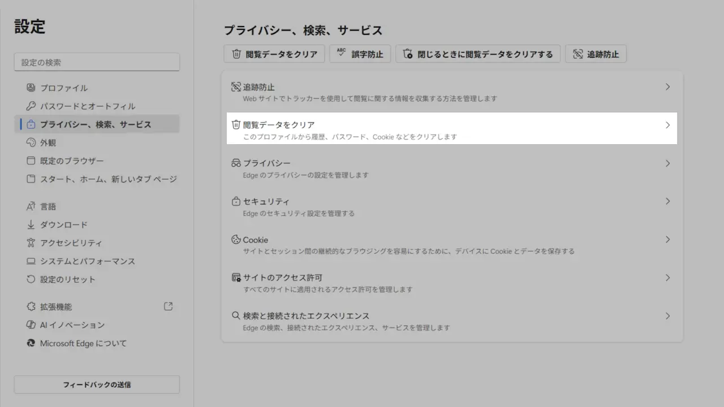
Task: Expand the セキュリティ row chevron
Action: pyautogui.click(x=667, y=201)
